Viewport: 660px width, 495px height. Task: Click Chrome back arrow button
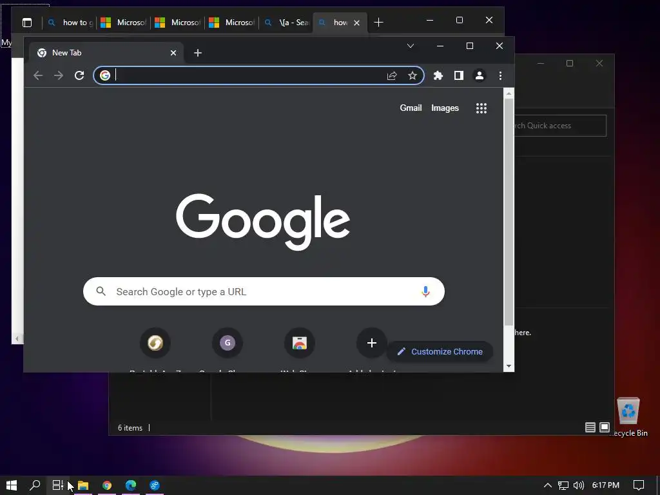(38, 75)
